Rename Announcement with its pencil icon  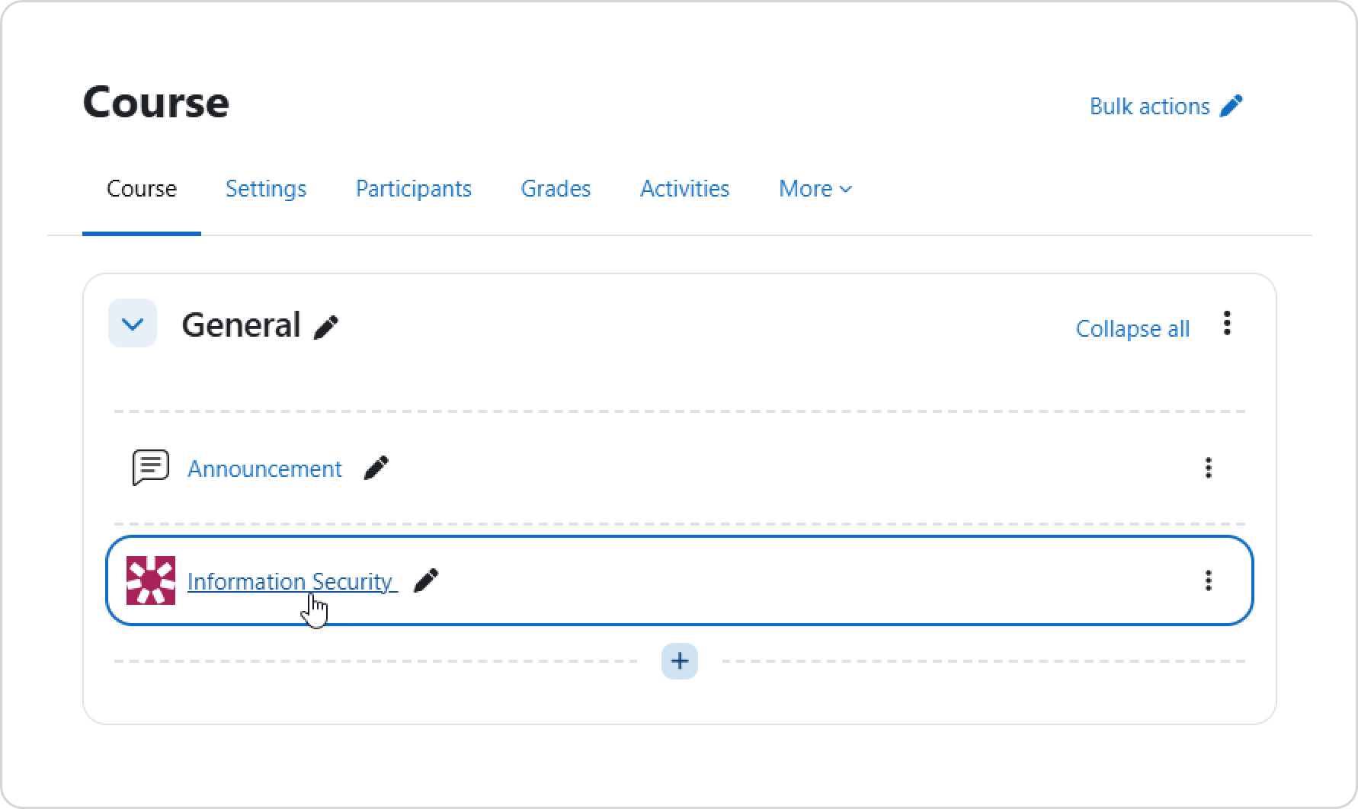(376, 468)
